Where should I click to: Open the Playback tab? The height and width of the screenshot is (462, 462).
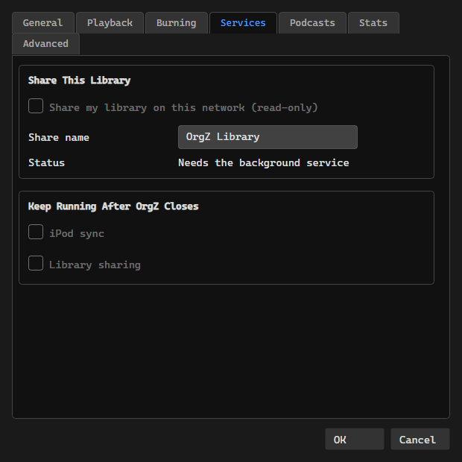(110, 23)
